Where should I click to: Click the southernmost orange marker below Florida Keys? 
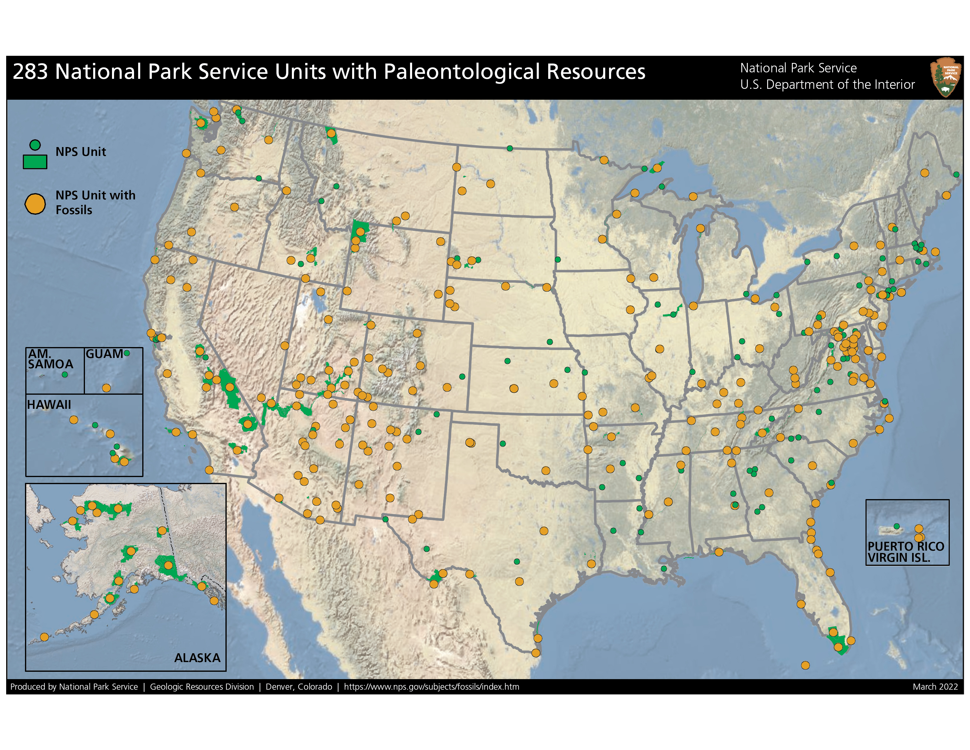805,665
